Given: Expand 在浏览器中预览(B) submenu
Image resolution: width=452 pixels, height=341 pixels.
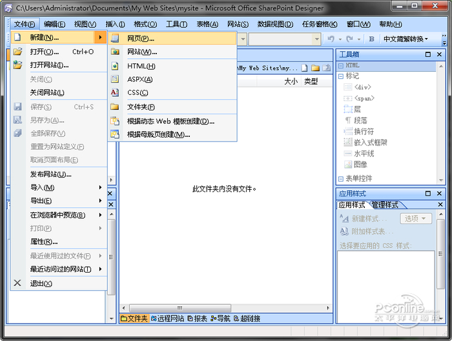Looking at the screenshot, I should tap(59, 215).
